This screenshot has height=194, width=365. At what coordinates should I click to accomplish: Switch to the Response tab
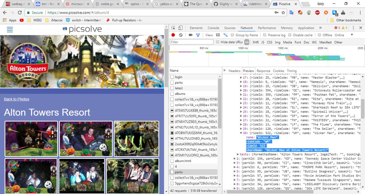(263, 71)
